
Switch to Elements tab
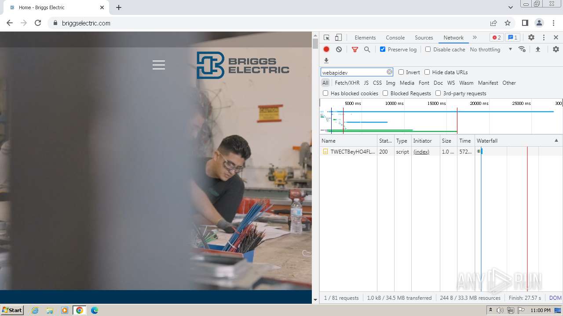tap(365, 38)
